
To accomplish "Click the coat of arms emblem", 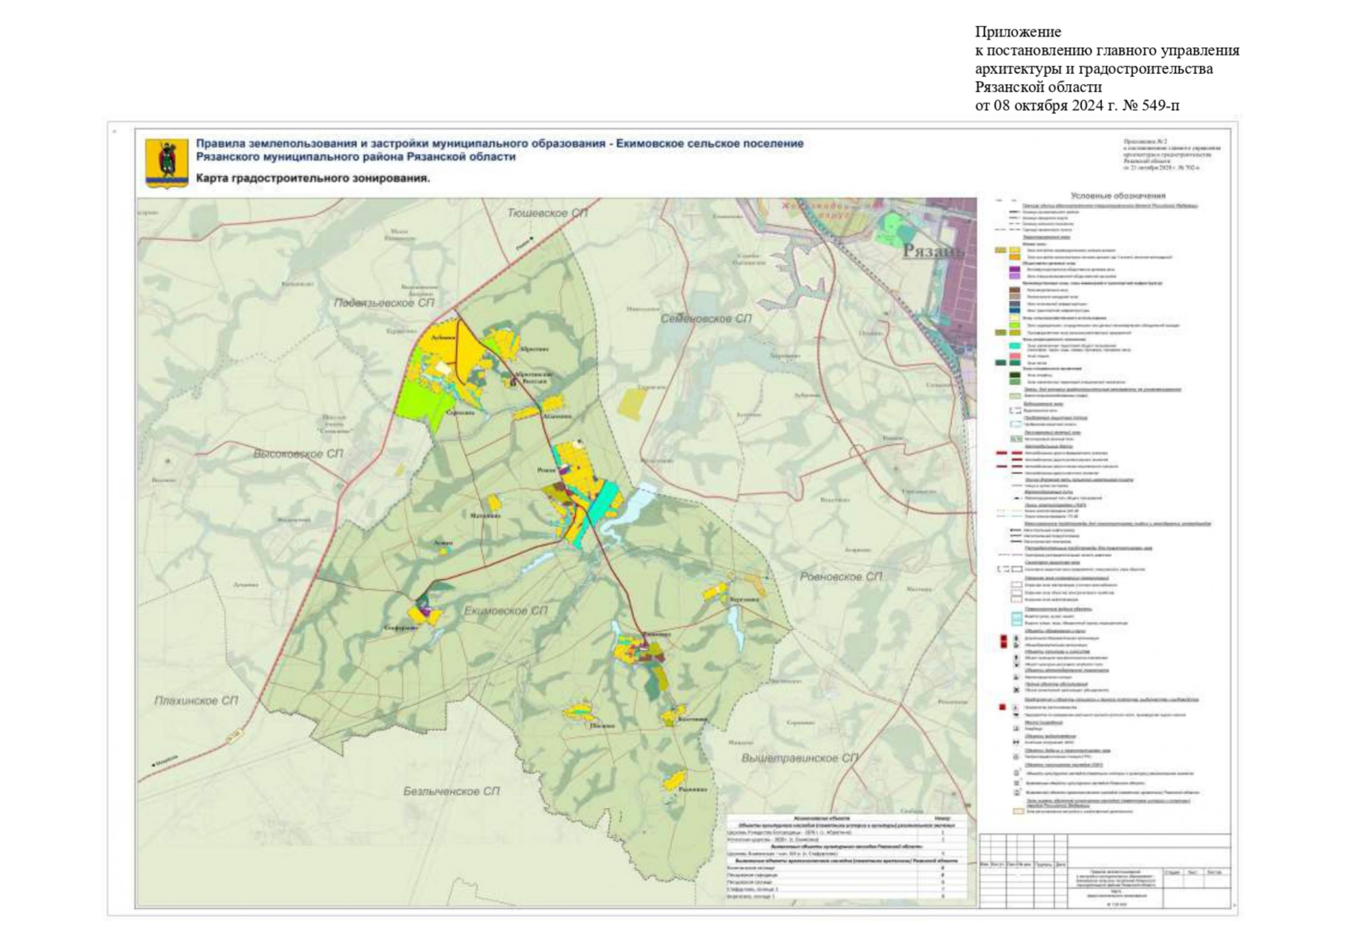I will (x=167, y=162).
